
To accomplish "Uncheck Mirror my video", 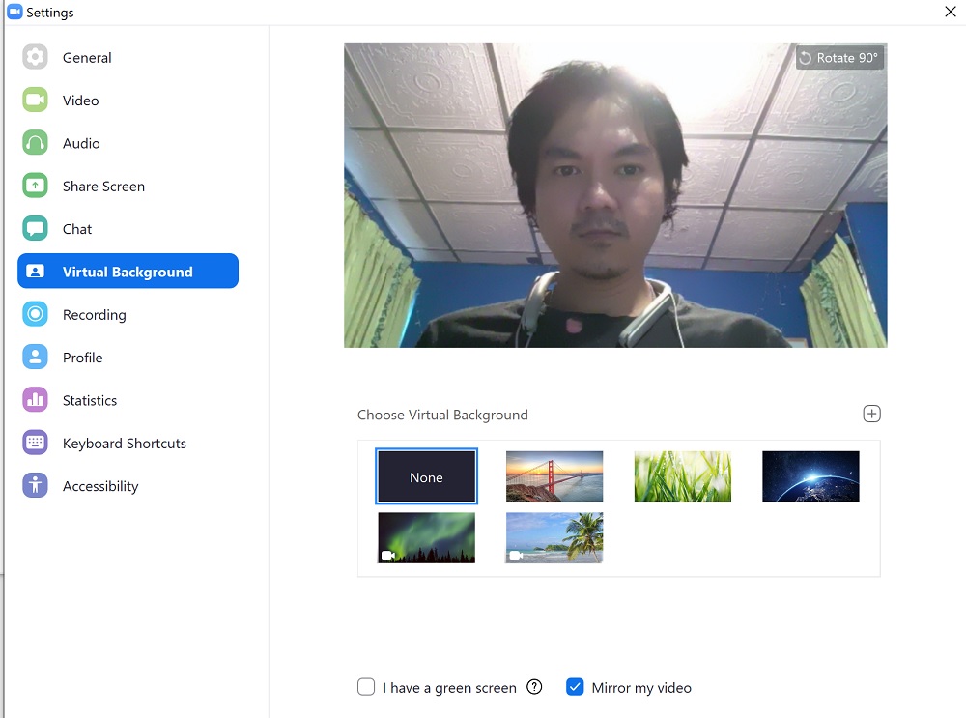I will (575, 686).
